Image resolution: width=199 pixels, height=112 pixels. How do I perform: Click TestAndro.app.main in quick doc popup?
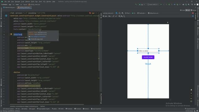click(37, 39)
